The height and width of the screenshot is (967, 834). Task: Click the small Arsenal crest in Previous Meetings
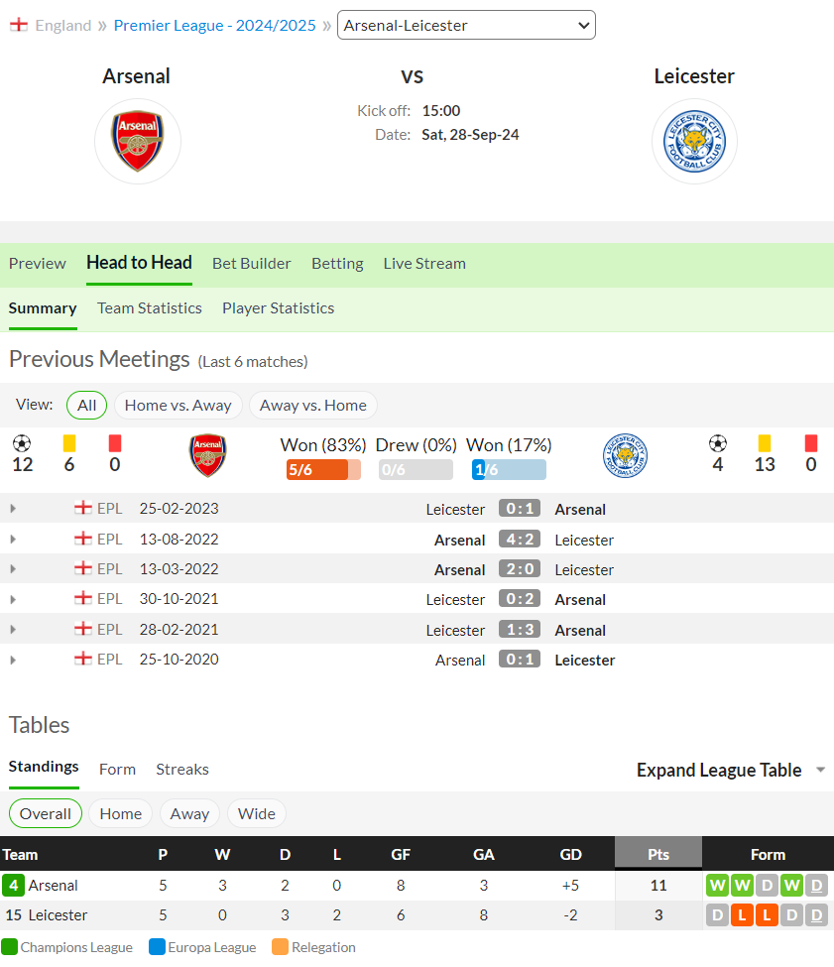point(207,456)
